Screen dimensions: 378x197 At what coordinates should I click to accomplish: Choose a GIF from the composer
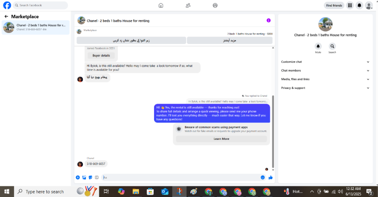(97, 177)
